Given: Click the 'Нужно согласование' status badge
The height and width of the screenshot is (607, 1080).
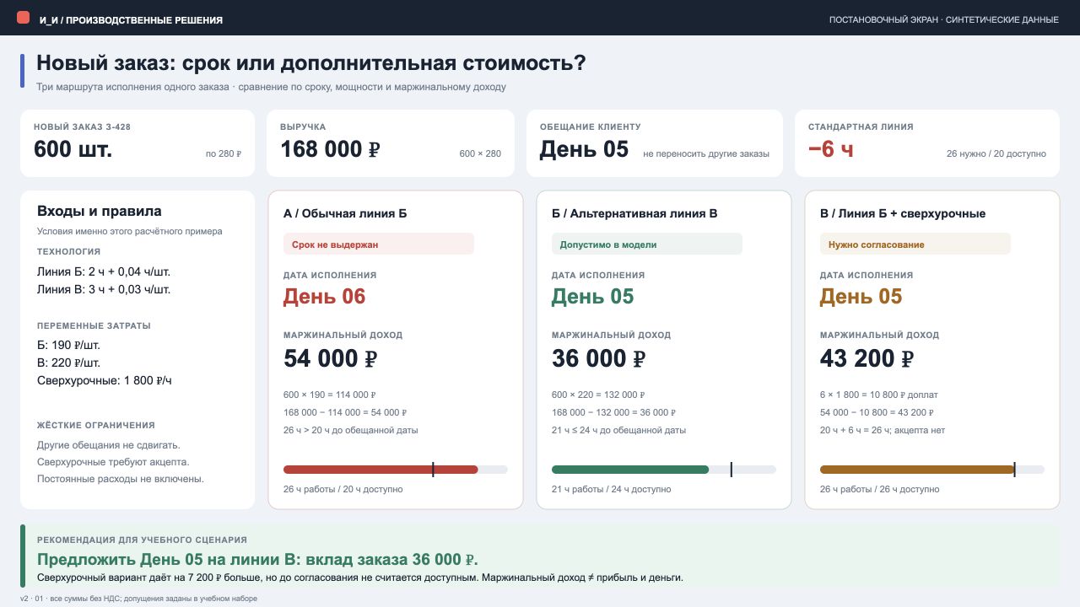Looking at the screenshot, I should tap(915, 244).
